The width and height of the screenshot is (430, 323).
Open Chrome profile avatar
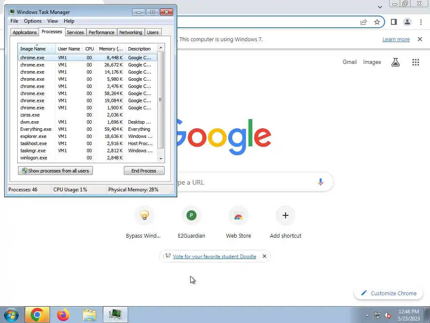tap(407, 22)
